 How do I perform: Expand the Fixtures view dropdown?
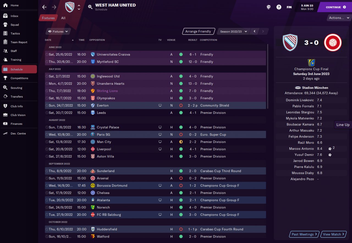[x=58, y=32]
